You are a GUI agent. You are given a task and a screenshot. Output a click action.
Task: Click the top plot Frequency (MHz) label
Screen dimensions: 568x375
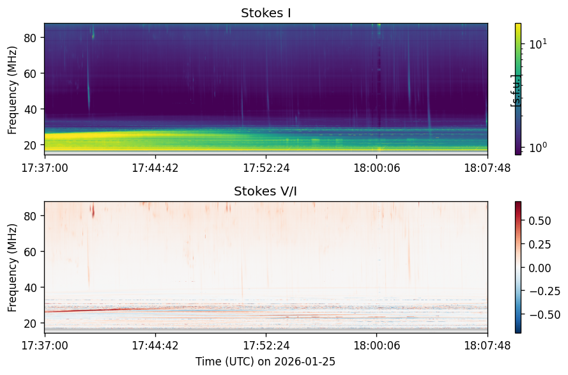(12, 90)
